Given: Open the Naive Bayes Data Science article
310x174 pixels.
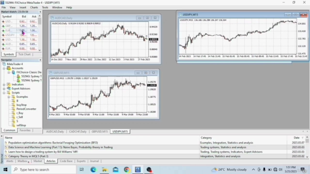Looking at the screenshot, I should click(60, 147).
